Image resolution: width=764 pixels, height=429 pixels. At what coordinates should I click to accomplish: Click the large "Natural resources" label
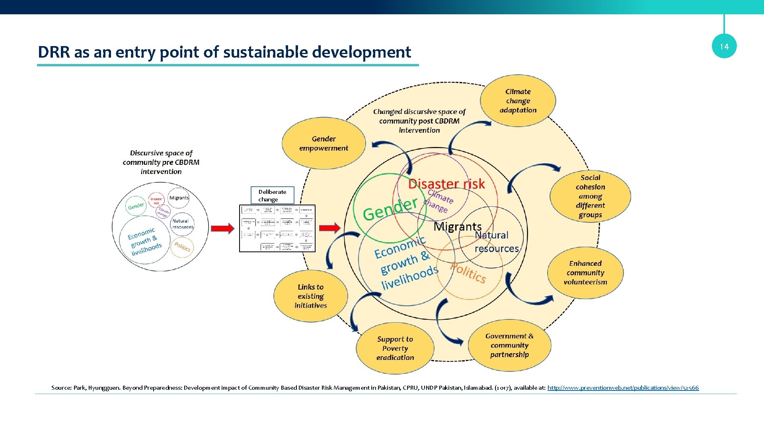(x=497, y=242)
